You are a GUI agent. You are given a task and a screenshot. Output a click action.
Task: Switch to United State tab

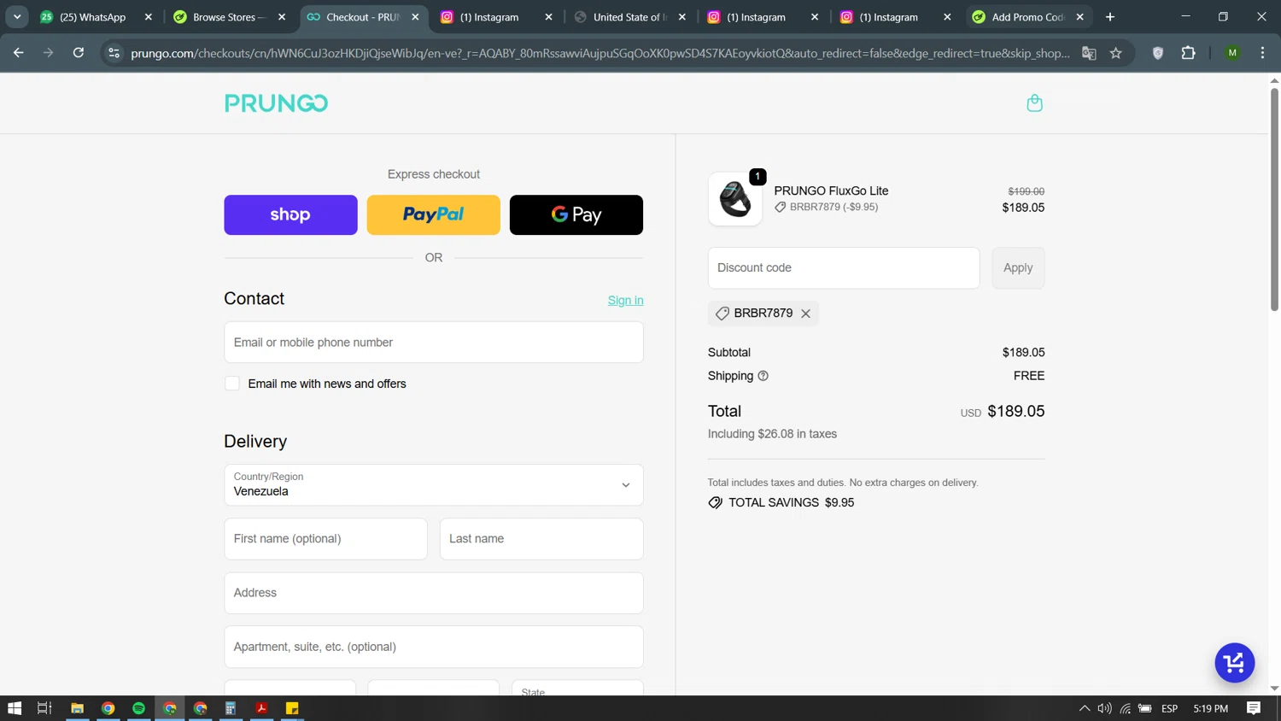click(630, 17)
